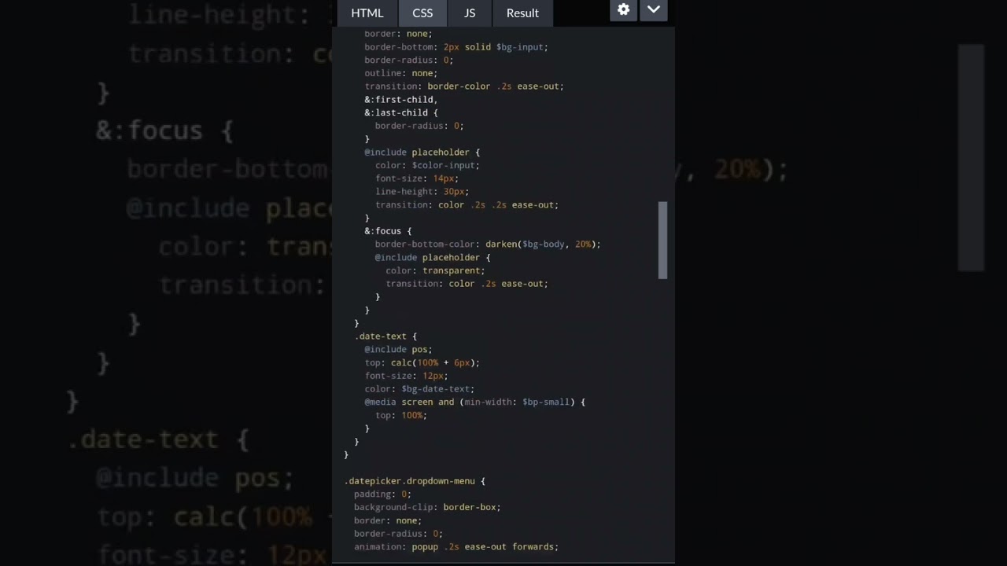Show the Result tab
This screenshot has height=566, width=1007.
coord(522,13)
